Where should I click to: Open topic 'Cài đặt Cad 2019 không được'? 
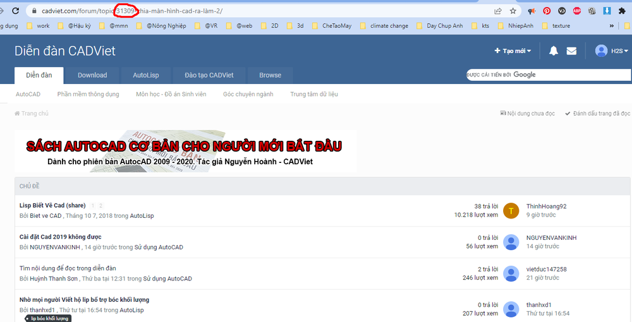click(61, 237)
